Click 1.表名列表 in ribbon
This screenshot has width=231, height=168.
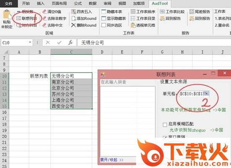[223, 19]
